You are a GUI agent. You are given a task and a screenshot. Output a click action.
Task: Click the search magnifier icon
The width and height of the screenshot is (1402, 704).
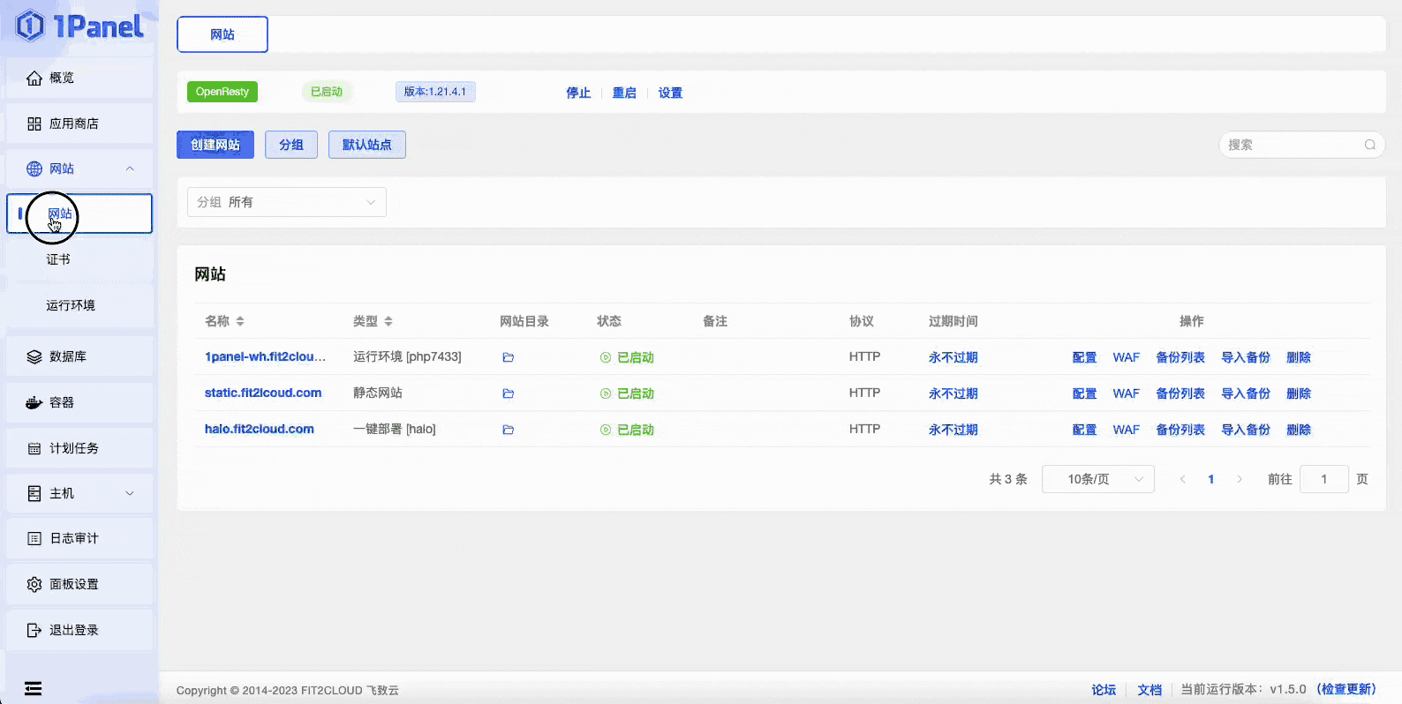pos(1370,145)
